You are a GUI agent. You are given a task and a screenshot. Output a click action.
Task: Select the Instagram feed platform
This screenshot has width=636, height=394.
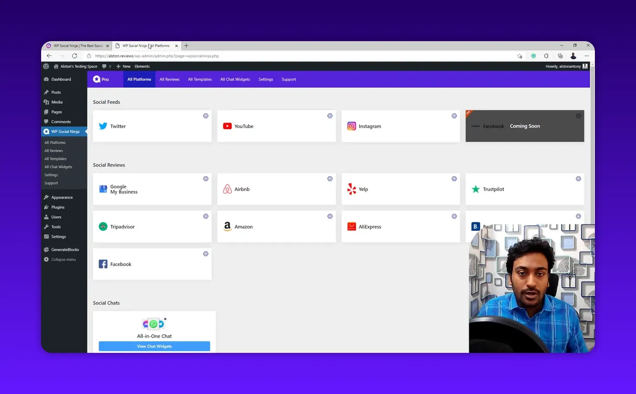(x=369, y=126)
